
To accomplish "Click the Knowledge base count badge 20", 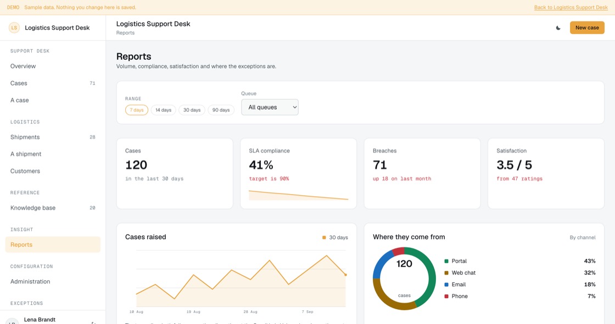I will tap(92, 208).
